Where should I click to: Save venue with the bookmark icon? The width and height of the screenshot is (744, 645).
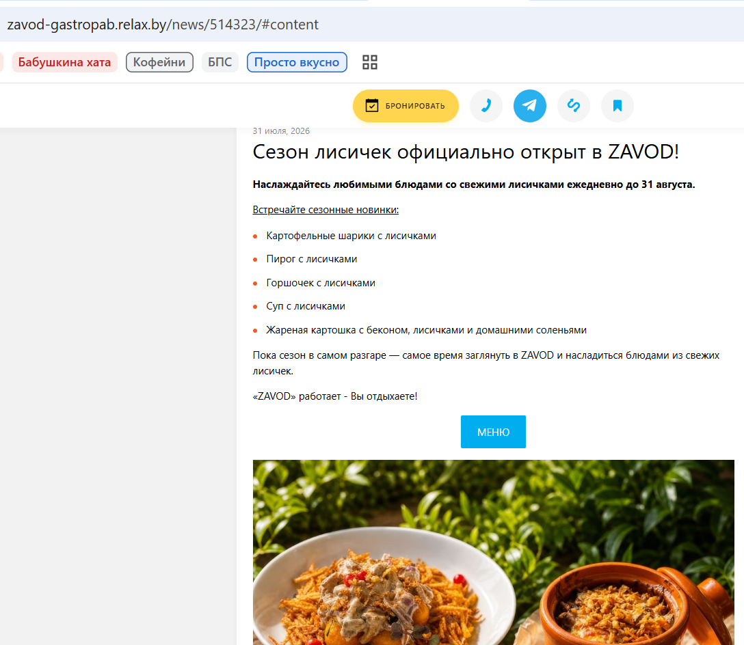point(617,106)
